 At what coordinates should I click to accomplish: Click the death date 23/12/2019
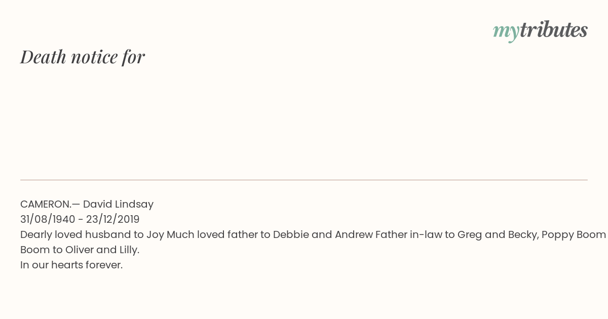(x=112, y=219)
